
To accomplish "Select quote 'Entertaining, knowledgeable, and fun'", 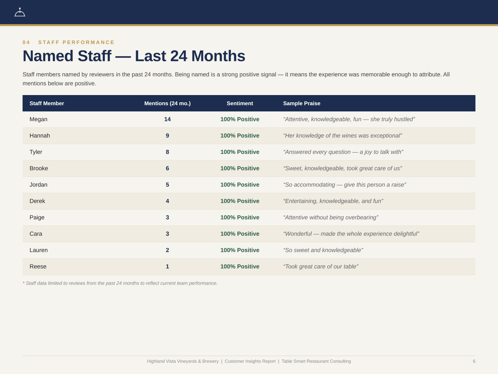I will click(x=333, y=201).
